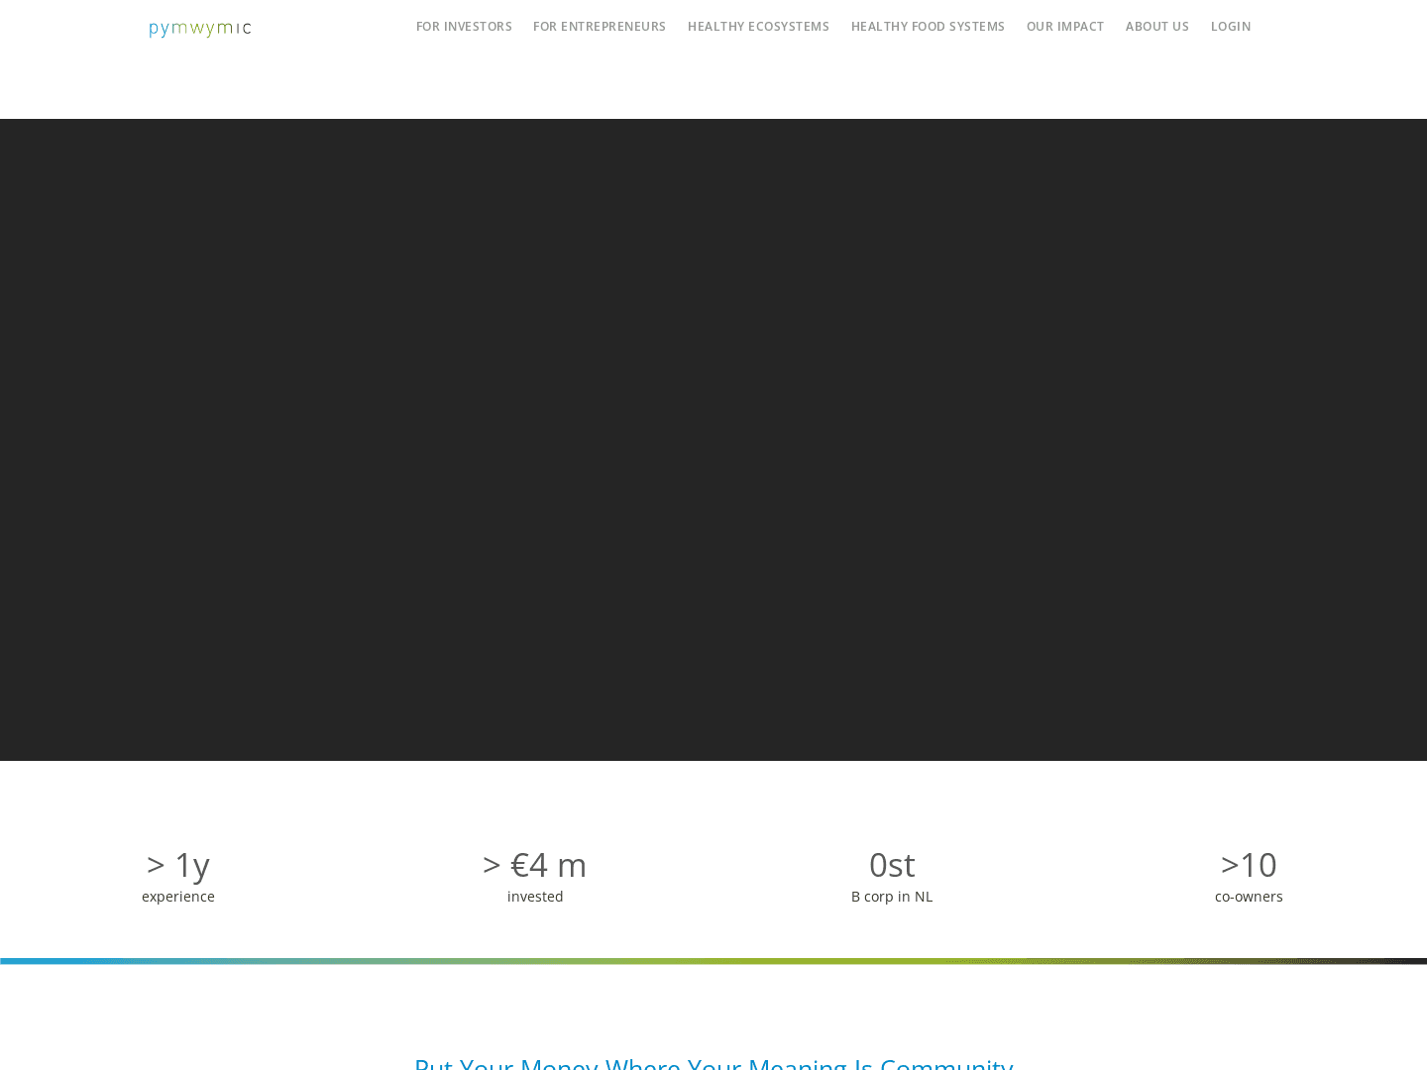The height and width of the screenshot is (1070, 1427).
Task: Click the 'Put Your Money' community heading
Action: [713, 1062]
